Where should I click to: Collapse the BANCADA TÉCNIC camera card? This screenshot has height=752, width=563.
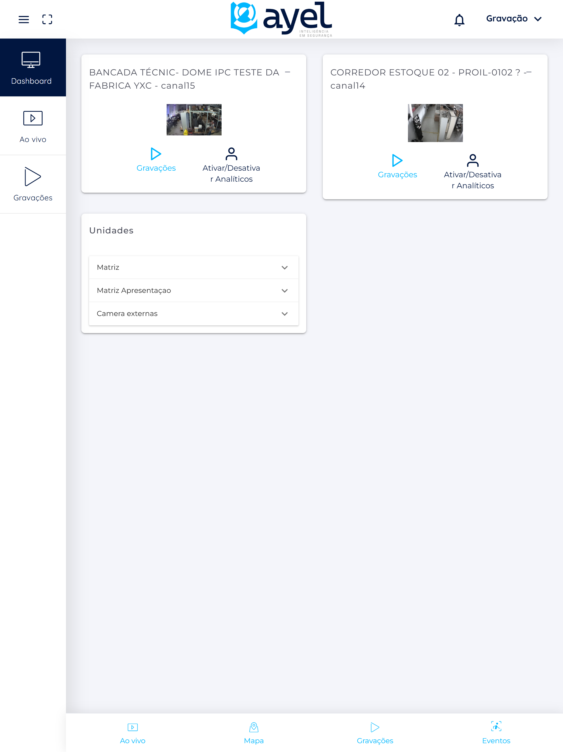click(288, 72)
